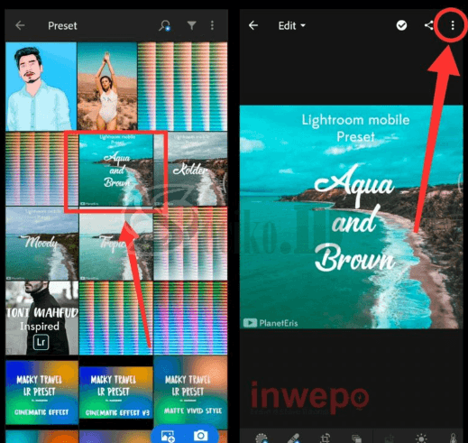Screen dimensions: 468x443
Task: Open Macky Travel Cinematic Effect thumbnail
Action: pos(41,392)
